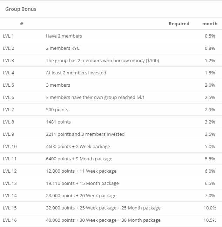Click the '3 members' requirement in LVL.5

point(58,85)
